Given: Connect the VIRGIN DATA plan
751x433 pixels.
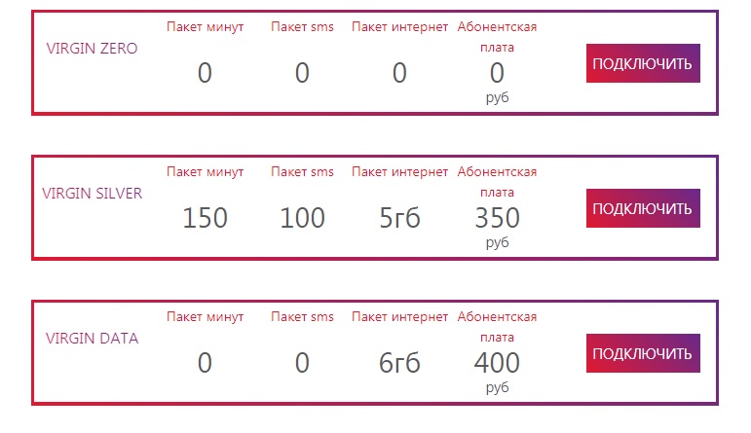Looking at the screenshot, I should 643,353.
